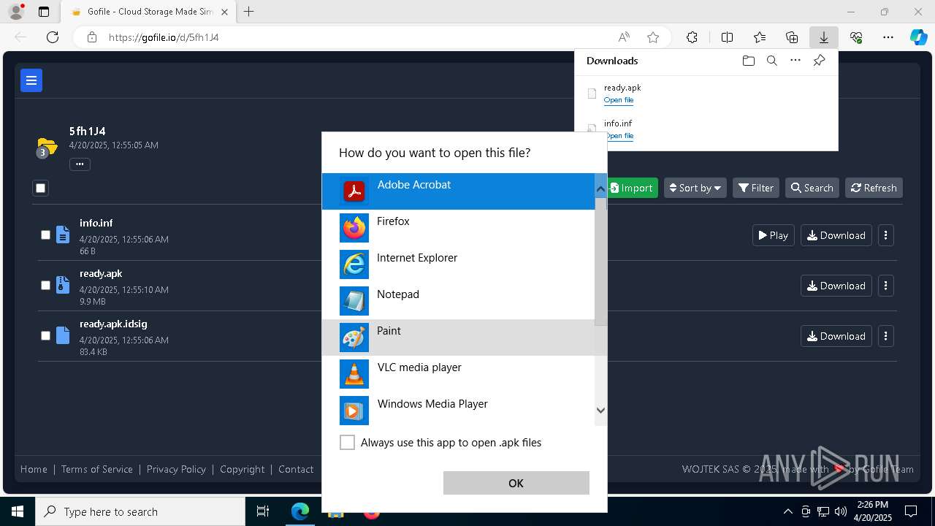Select VLC media player option
The image size is (935, 526).
(459, 374)
